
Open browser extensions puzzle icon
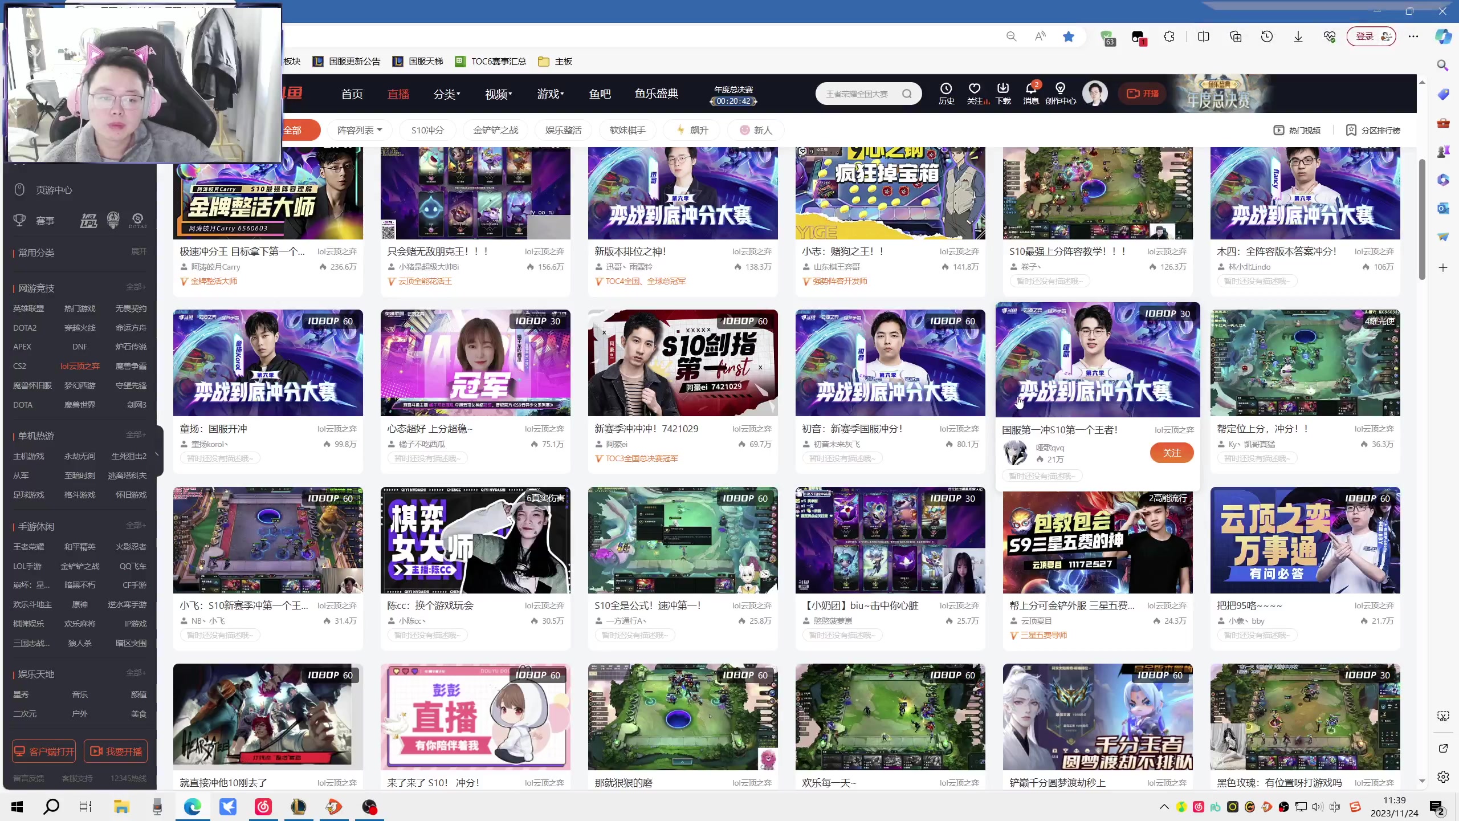1169,37
